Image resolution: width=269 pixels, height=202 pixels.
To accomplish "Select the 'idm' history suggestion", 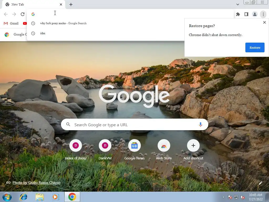I will 106,33.
